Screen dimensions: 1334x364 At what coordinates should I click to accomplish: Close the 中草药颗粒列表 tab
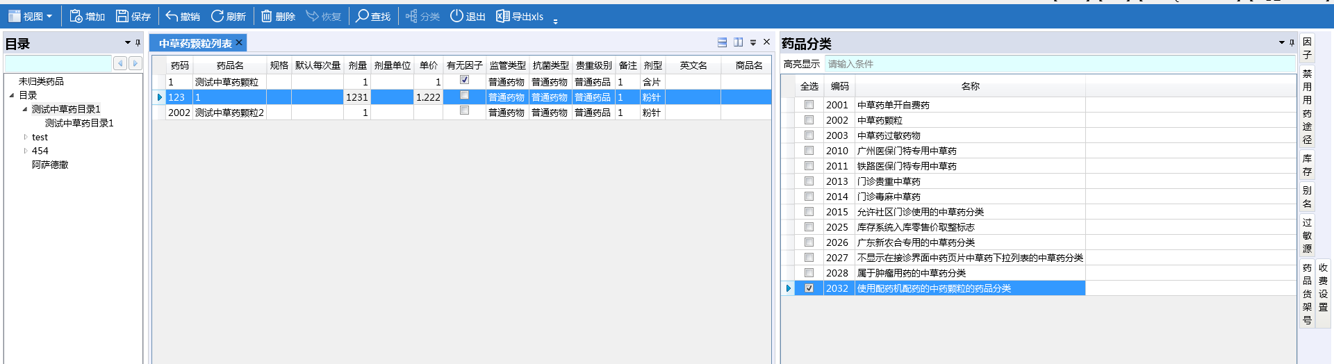click(x=239, y=42)
